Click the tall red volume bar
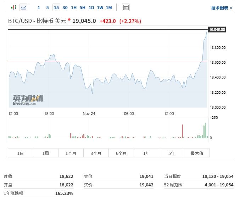Viewport: 240px width, 197px height. (182, 131)
